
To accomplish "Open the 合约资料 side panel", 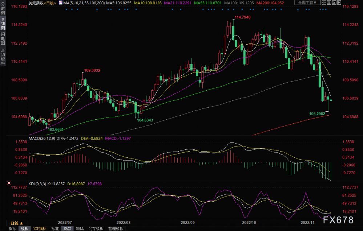I will [x=3, y=57].
